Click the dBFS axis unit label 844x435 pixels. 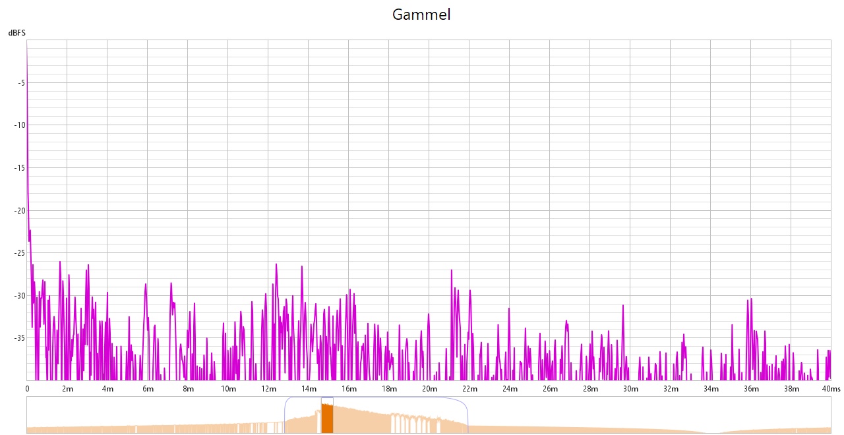click(x=16, y=32)
